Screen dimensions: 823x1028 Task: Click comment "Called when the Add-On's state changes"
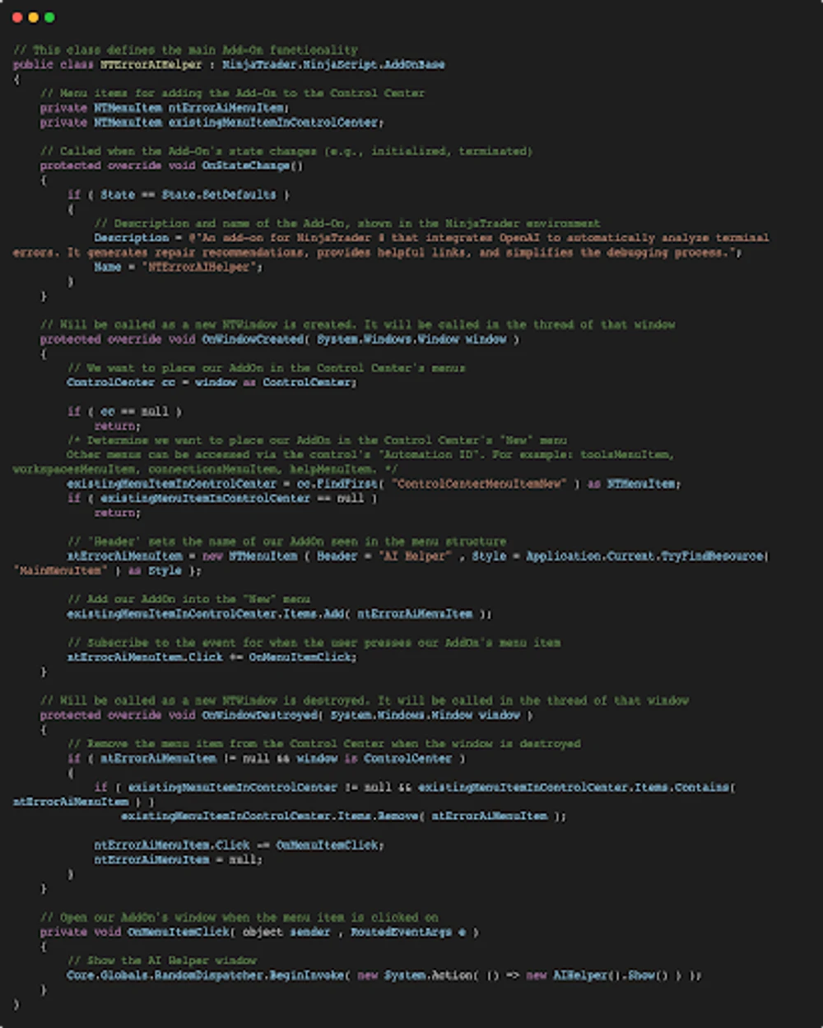click(286, 151)
